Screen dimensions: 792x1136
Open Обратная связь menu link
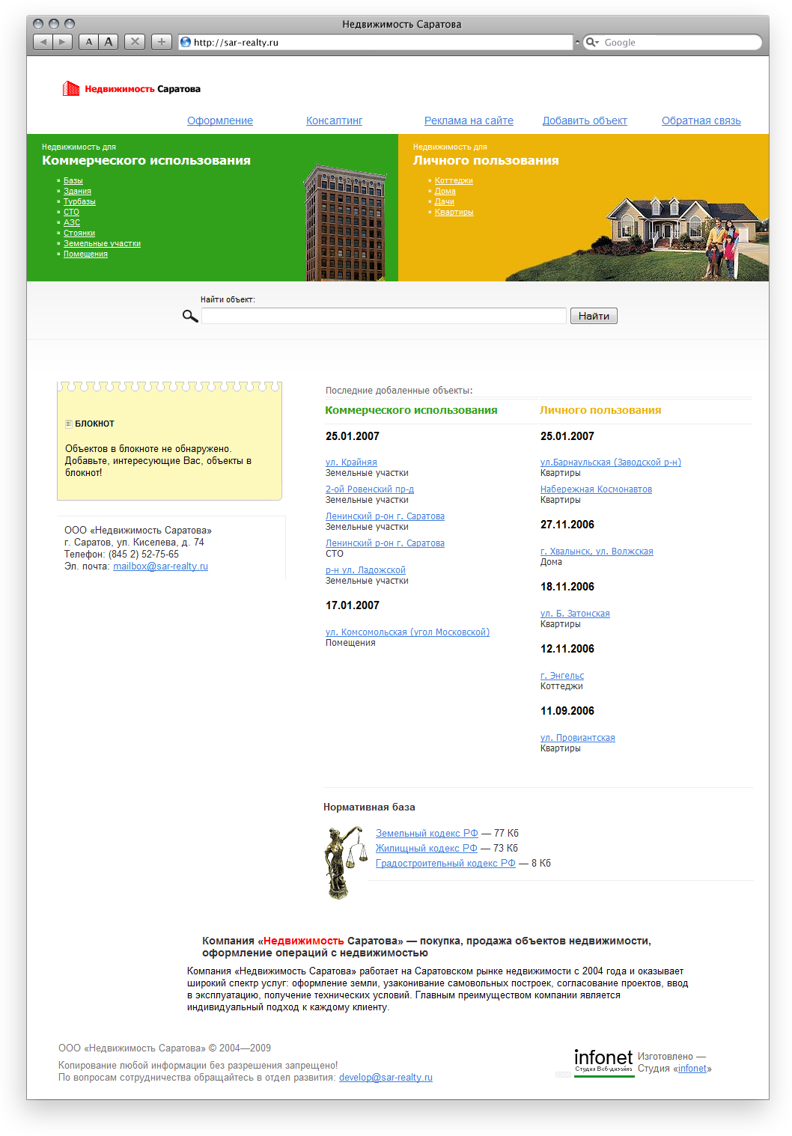click(701, 120)
